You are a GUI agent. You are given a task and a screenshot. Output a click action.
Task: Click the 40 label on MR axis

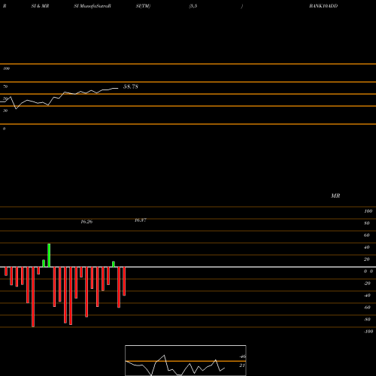click(x=367, y=247)
